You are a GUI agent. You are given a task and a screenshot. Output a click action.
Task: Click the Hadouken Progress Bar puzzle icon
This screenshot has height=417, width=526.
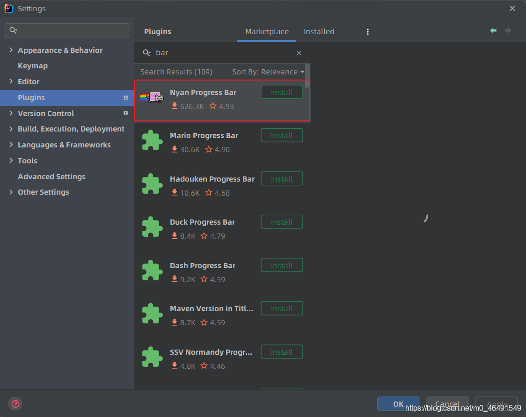152,183
